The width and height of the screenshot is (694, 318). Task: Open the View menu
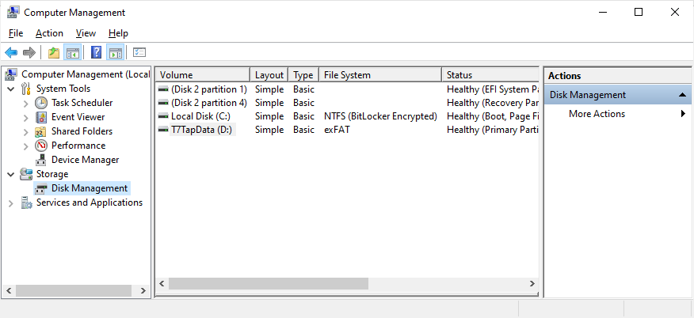[x=86, y=33]
